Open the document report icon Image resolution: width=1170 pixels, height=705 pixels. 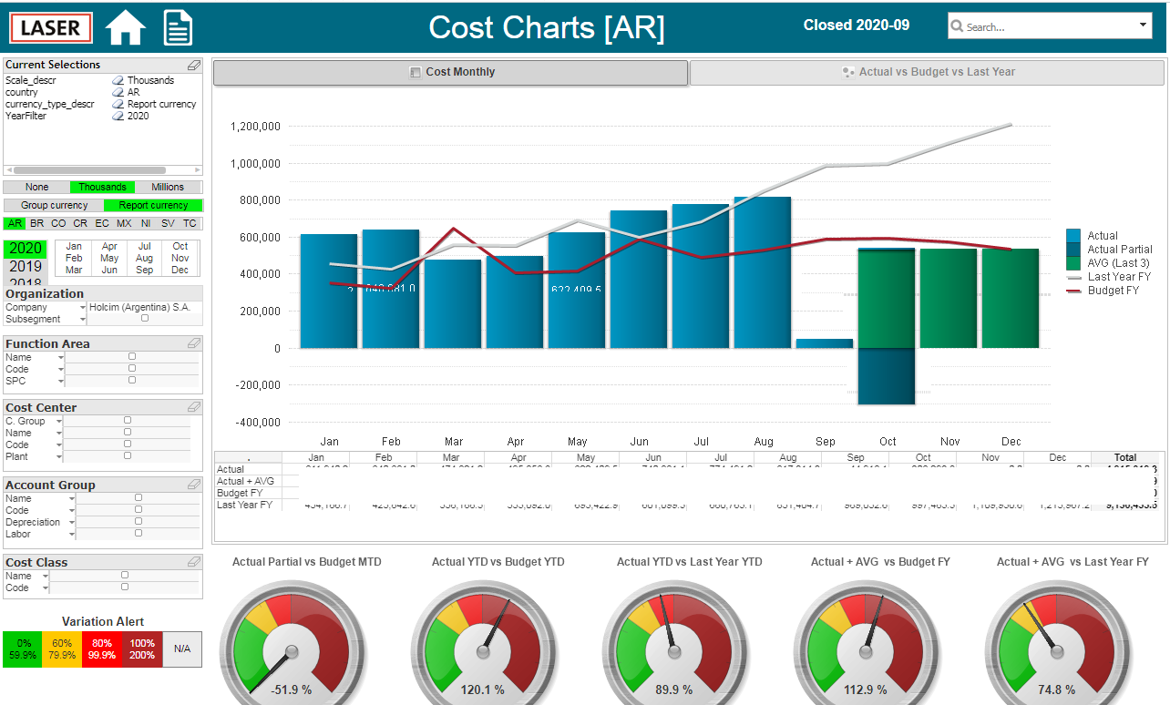tap(178, 27)
